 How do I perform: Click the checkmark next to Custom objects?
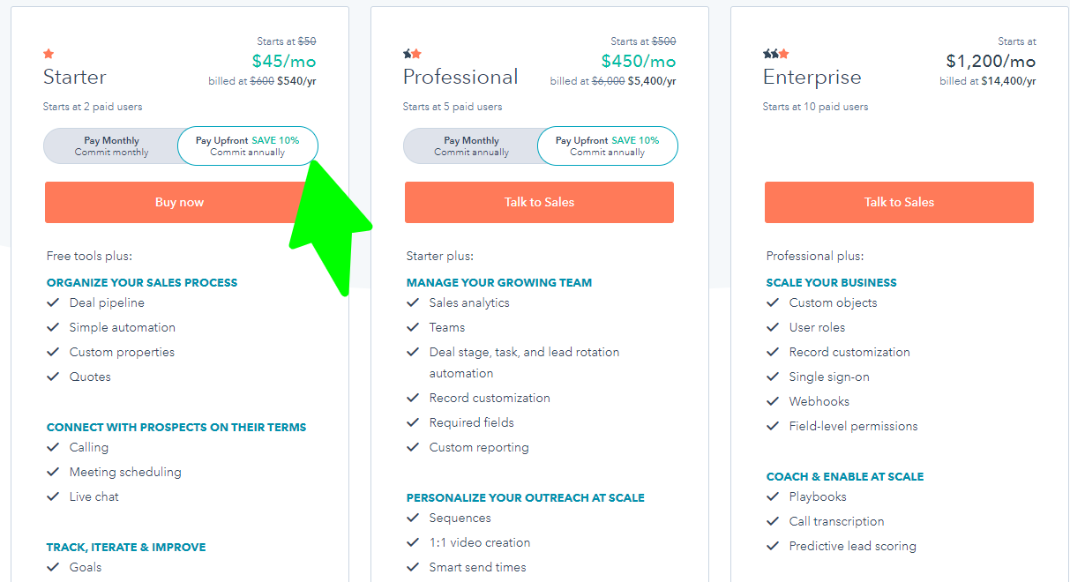[x=773, y=302]
